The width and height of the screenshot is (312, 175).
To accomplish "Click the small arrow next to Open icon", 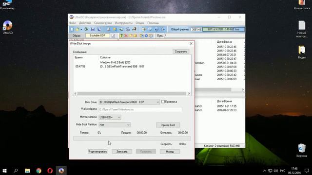I will [81, 29].
